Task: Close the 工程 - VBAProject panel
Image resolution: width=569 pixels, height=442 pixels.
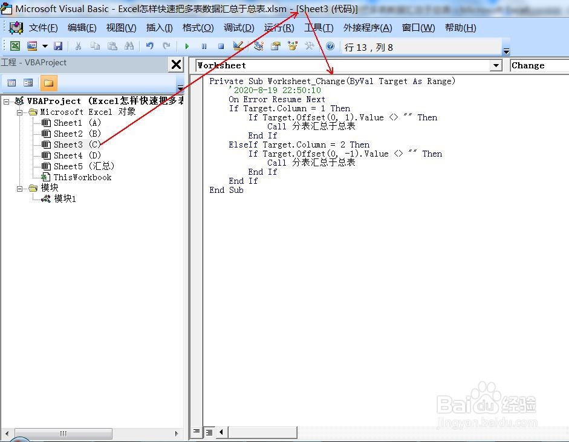Action: pyautogui.click(x=177, y=65)
